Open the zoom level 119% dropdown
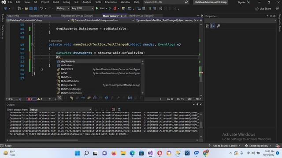 (12, 99)
